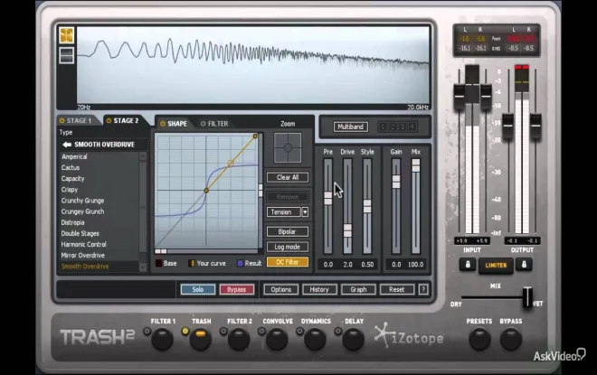Enable Bipolar mode
597x375 pixels.
288,231
